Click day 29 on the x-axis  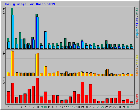[x=123, y=107]
